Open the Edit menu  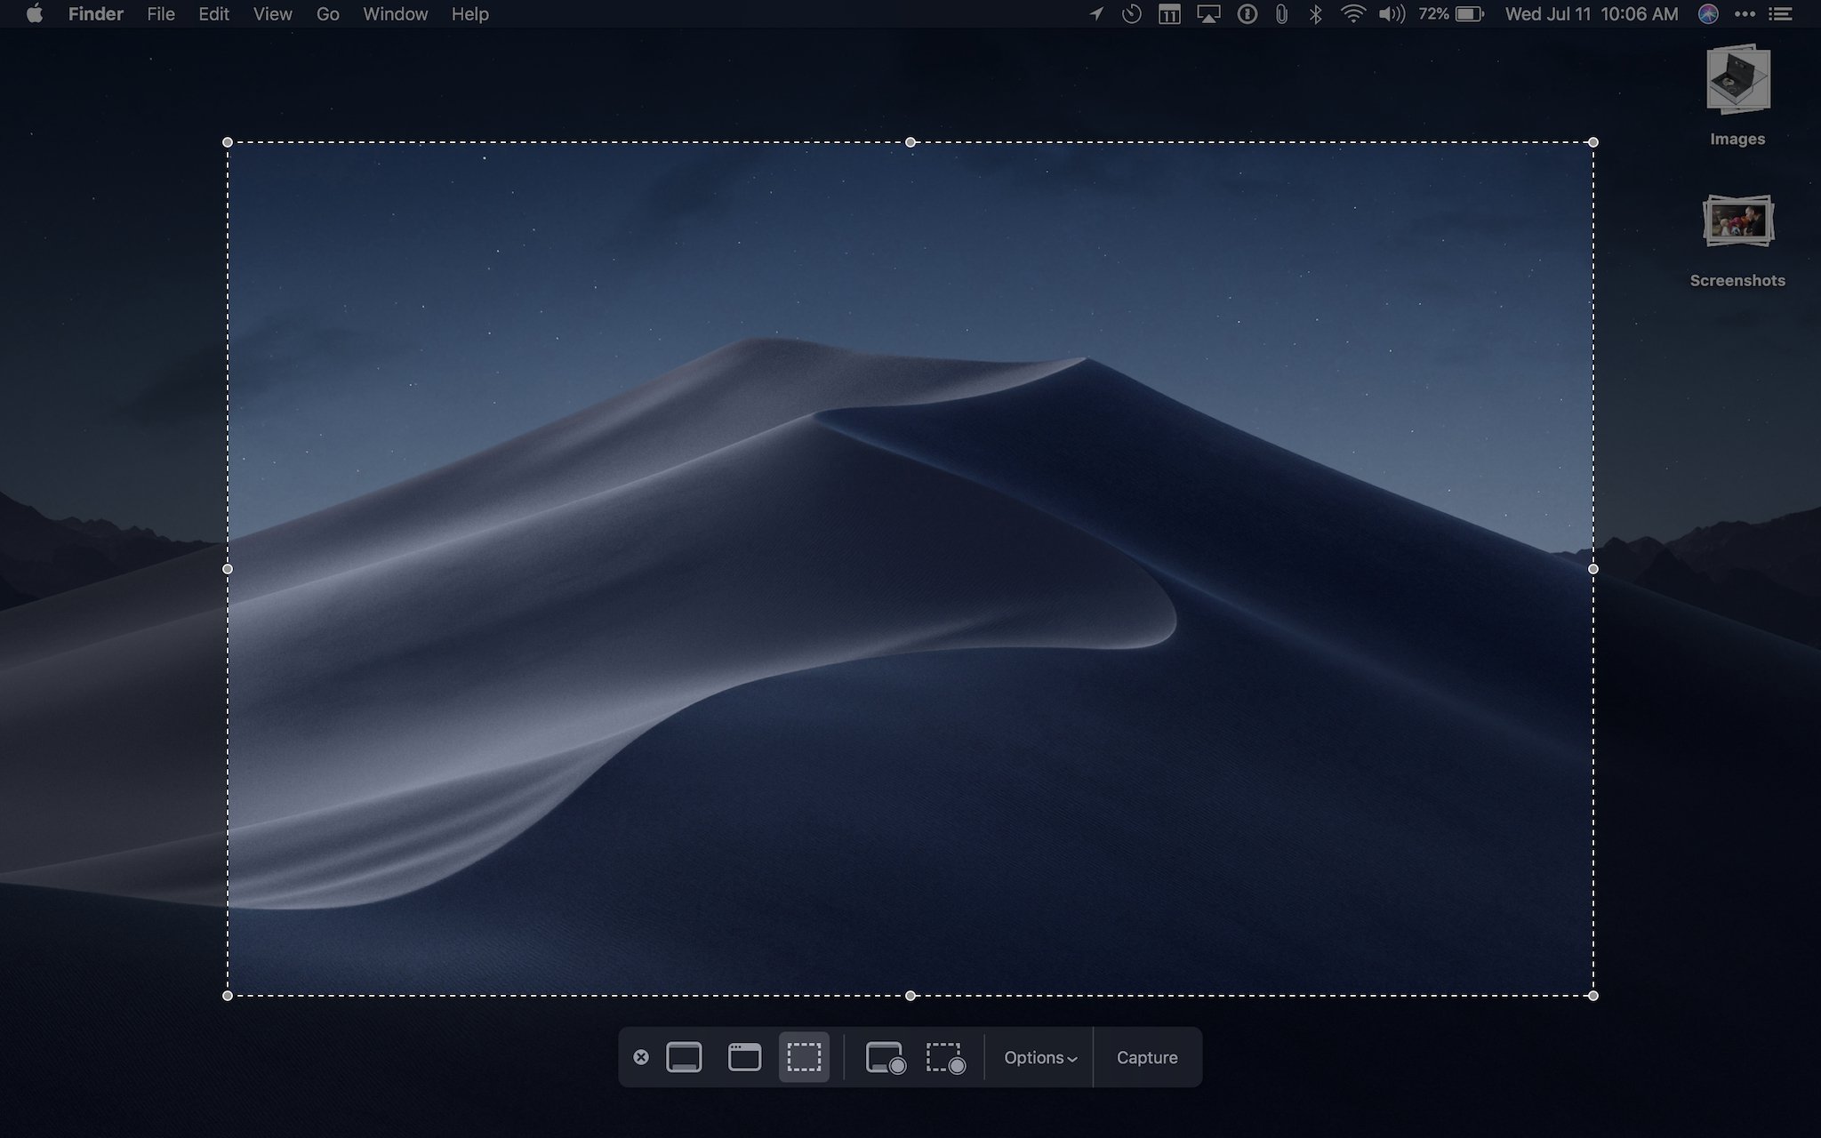coord(213,14)
